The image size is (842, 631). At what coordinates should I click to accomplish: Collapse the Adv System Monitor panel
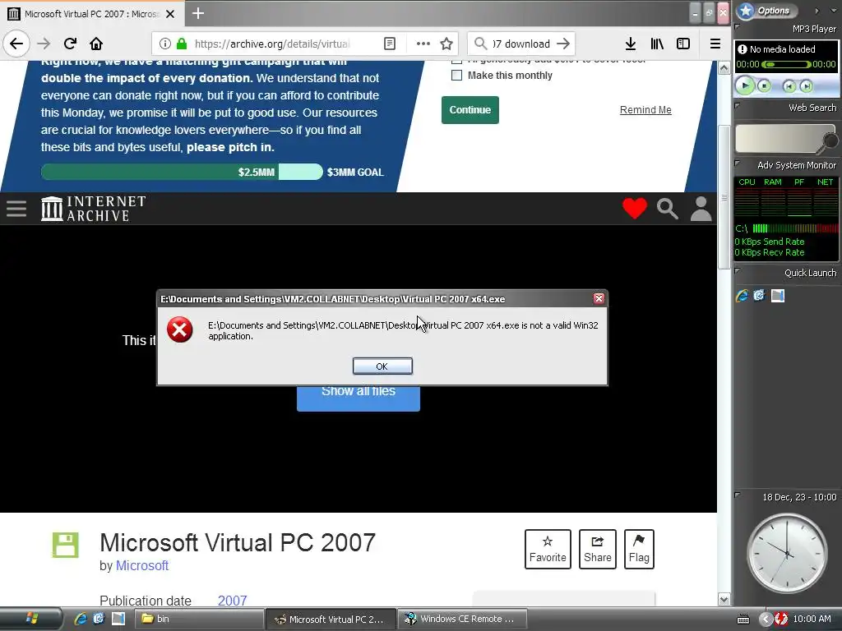(738, 164)
